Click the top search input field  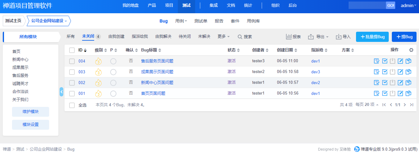[x=367, y=5]
